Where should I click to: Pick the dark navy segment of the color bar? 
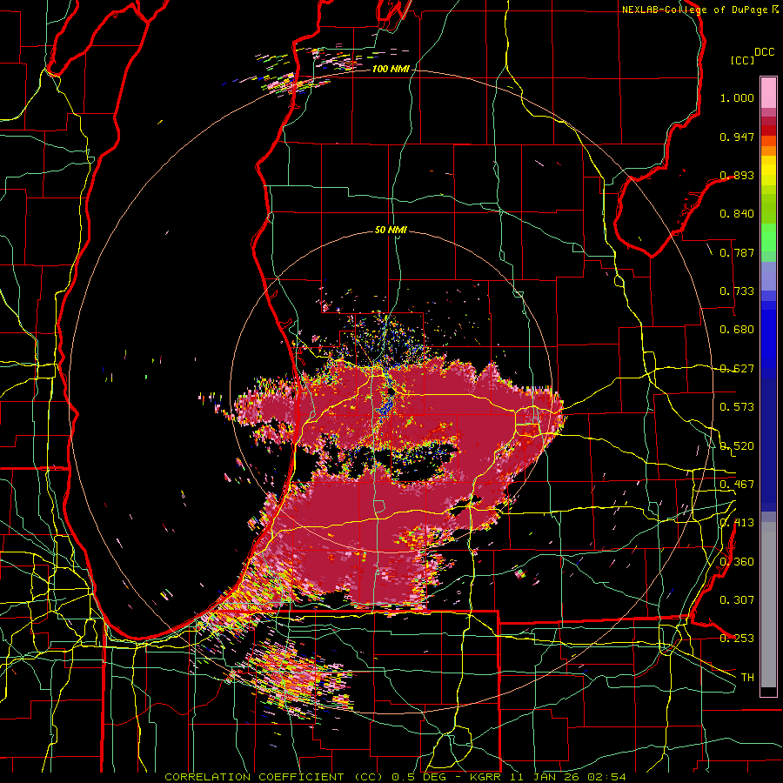coord(768,445)
